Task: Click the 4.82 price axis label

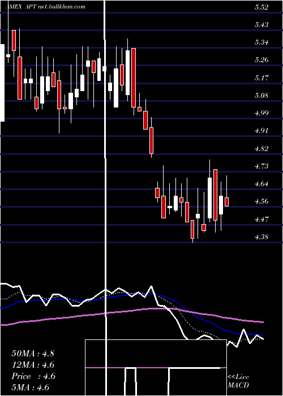Action: 261,148
